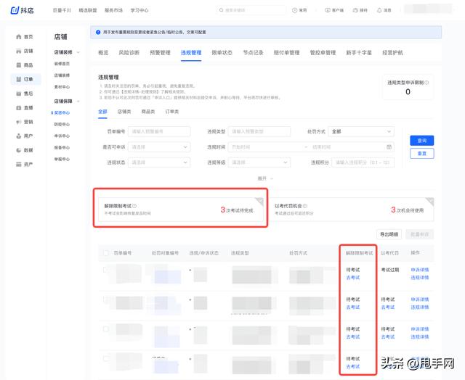Screen dimensions: 465x380
Task: Click the 罚单编号 input field
Action: pos(158,131)
